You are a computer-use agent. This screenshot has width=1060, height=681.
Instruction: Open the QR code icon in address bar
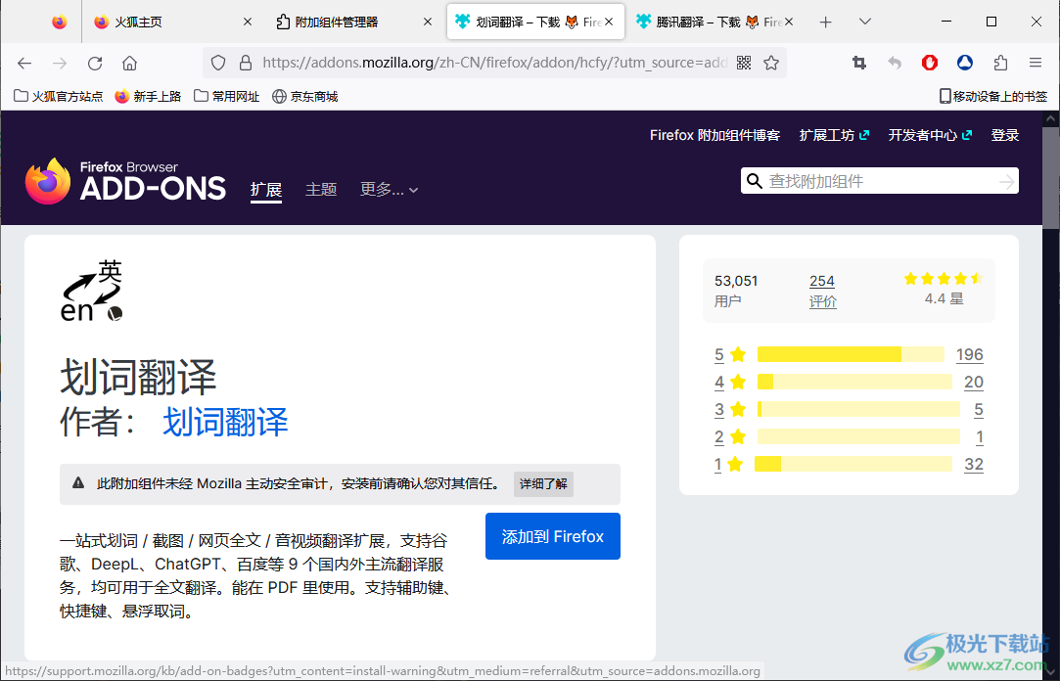(744, 63)
